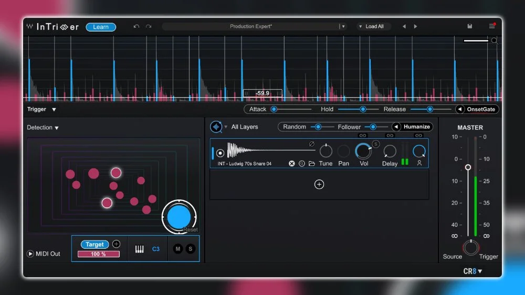The image size is (525, 295).
Task: Toggle the Learn mode button
Action: (x=101, y=27)
